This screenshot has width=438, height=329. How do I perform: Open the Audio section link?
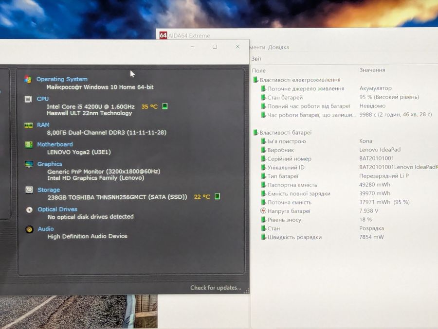(x=46, y=229)
